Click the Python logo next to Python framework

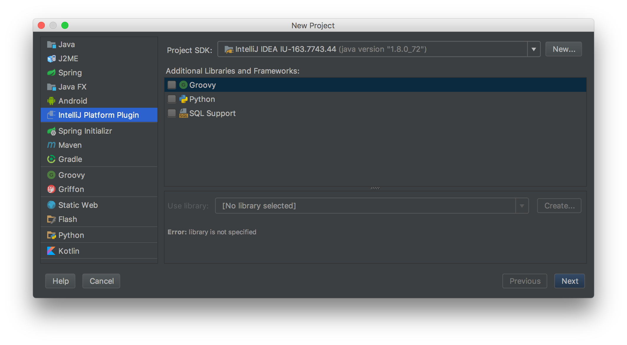[183, 99]
